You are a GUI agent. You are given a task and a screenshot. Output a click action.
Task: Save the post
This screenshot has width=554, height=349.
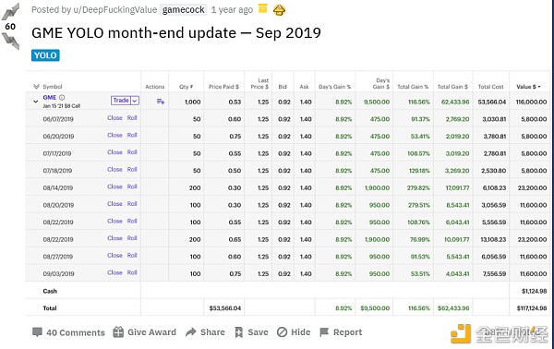coord(251,332)
